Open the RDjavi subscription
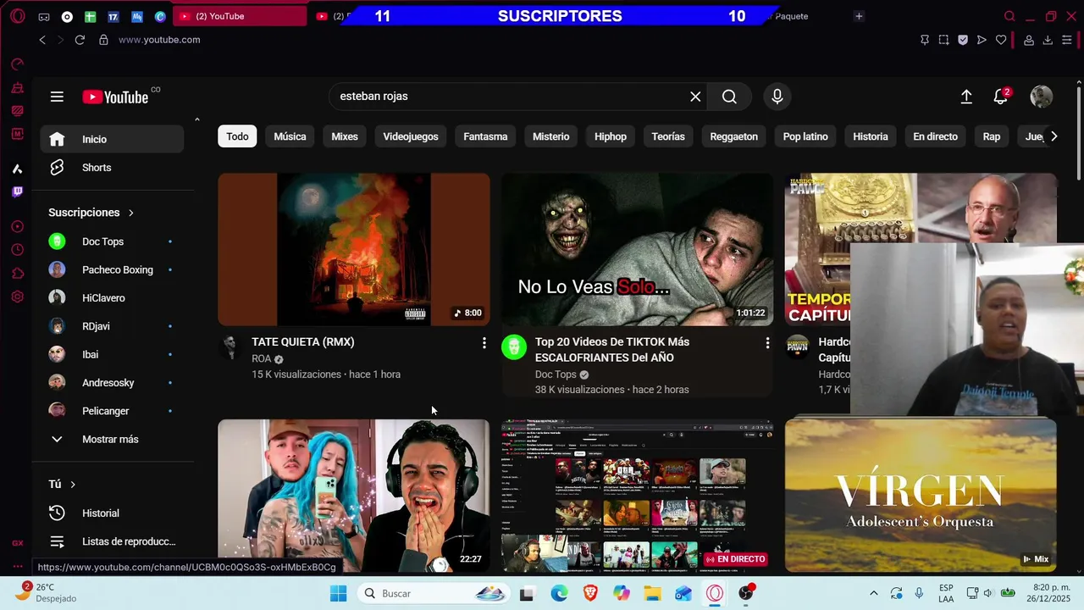The width and height of the screenshot is (1084, 610). pos(112,326)
